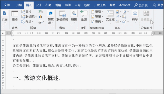164x94 pixels.
Task: Open the 形状 shapes gallery
Action: click(27, 22)
